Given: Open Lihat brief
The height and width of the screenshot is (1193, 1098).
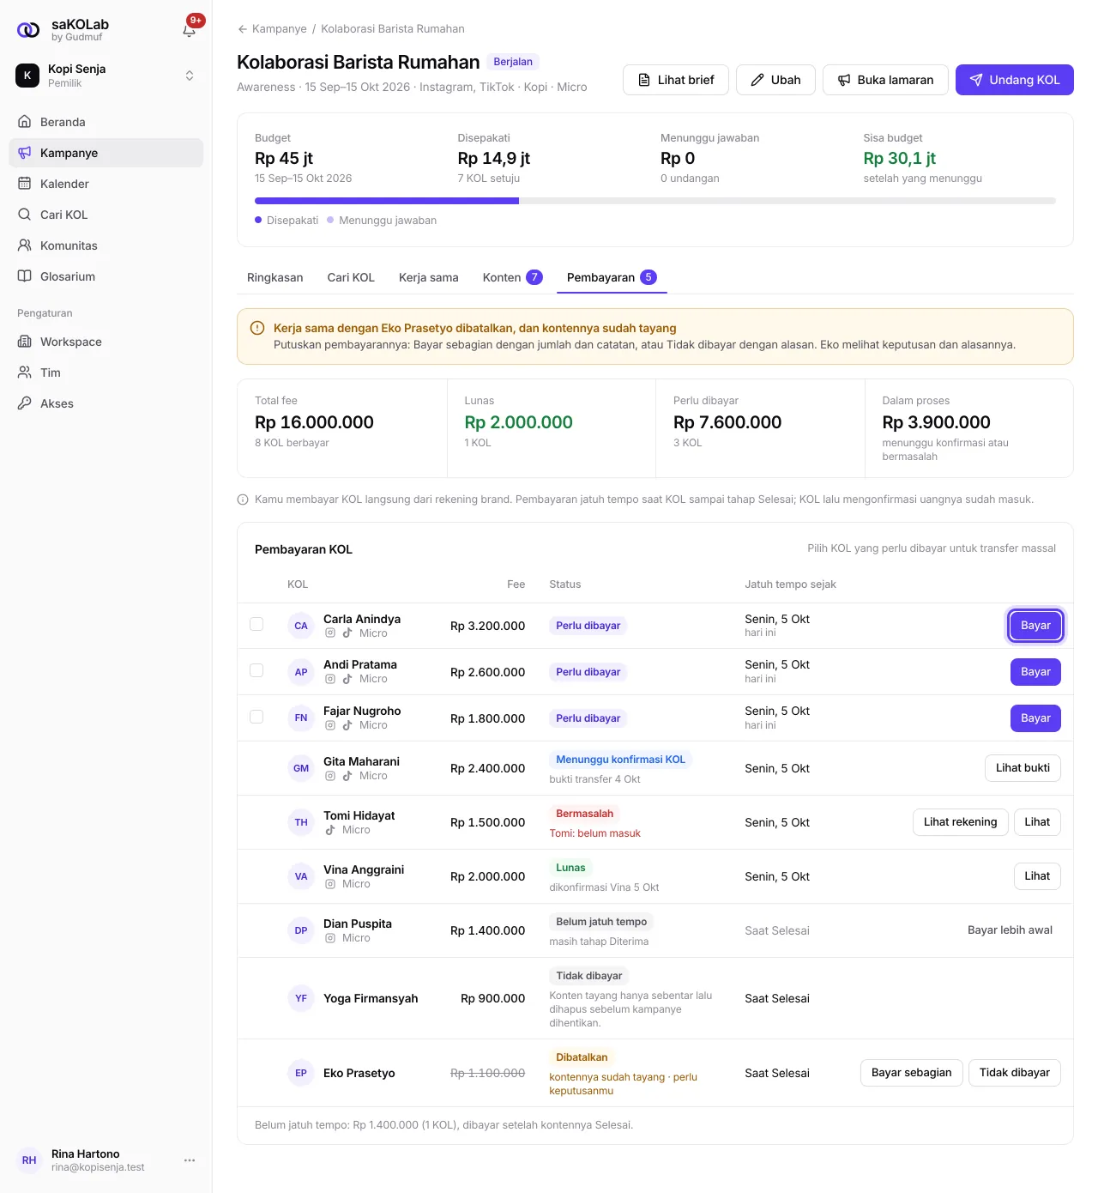Looking at the screenshot, I should click(676, 80).
